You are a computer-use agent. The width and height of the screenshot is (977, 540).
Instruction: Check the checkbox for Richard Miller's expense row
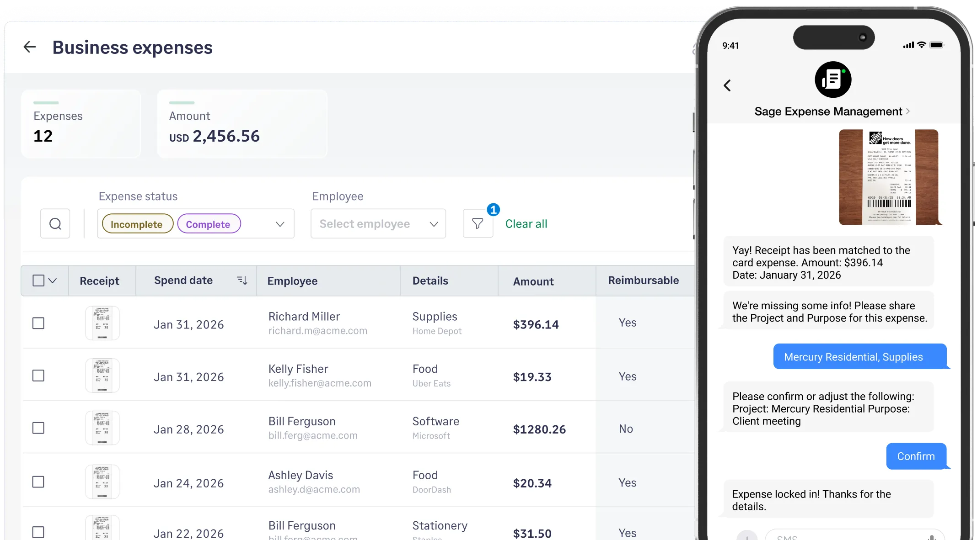(38, 323)
